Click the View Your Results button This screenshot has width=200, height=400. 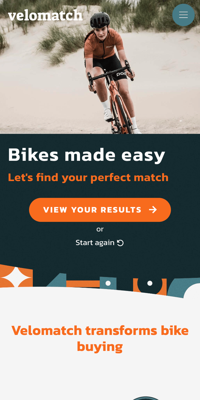pyautogui.click(x=100, y=210)
